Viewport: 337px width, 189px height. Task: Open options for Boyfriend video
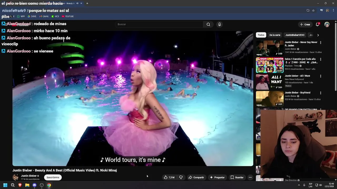coord(320,93)
